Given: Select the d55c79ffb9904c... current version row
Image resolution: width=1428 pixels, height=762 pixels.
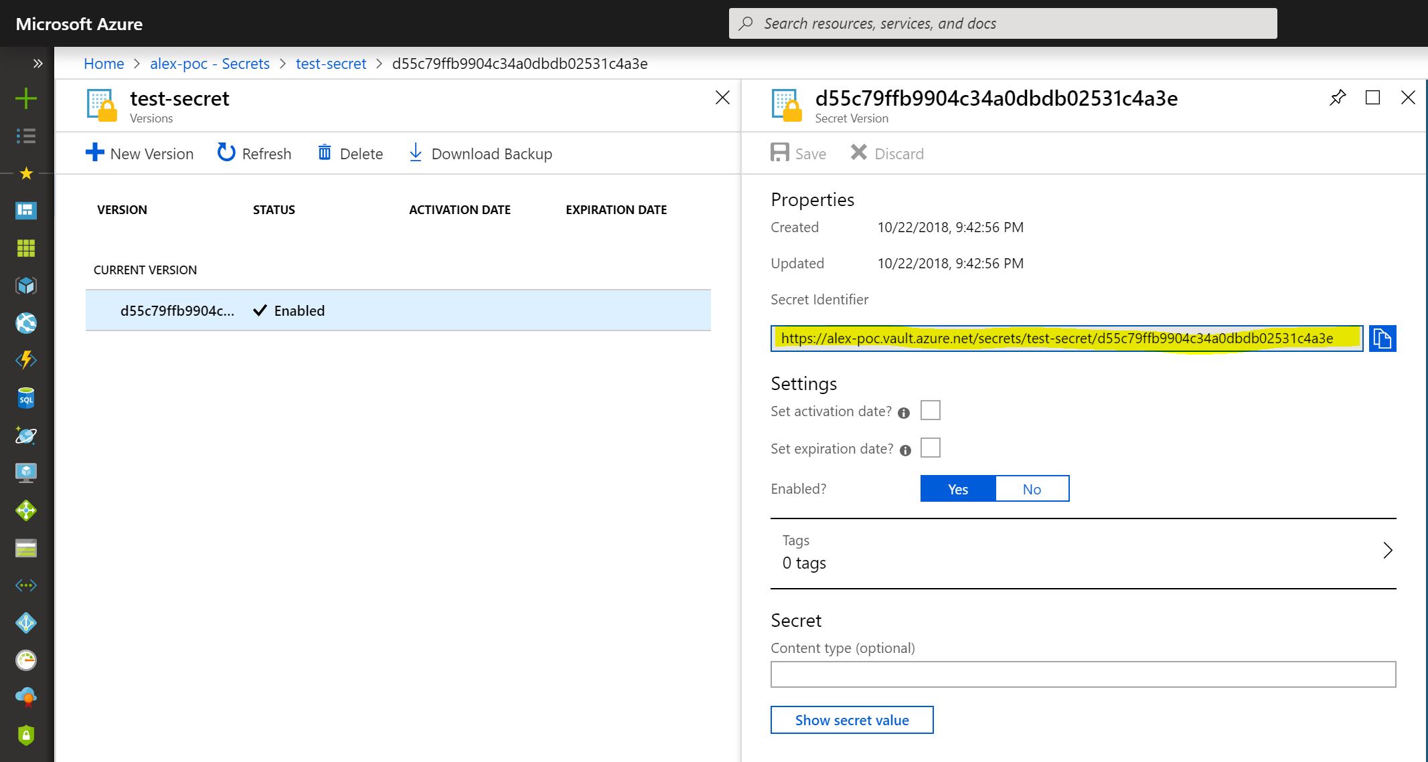Looking at the screenshot, I should coord(398,310).
